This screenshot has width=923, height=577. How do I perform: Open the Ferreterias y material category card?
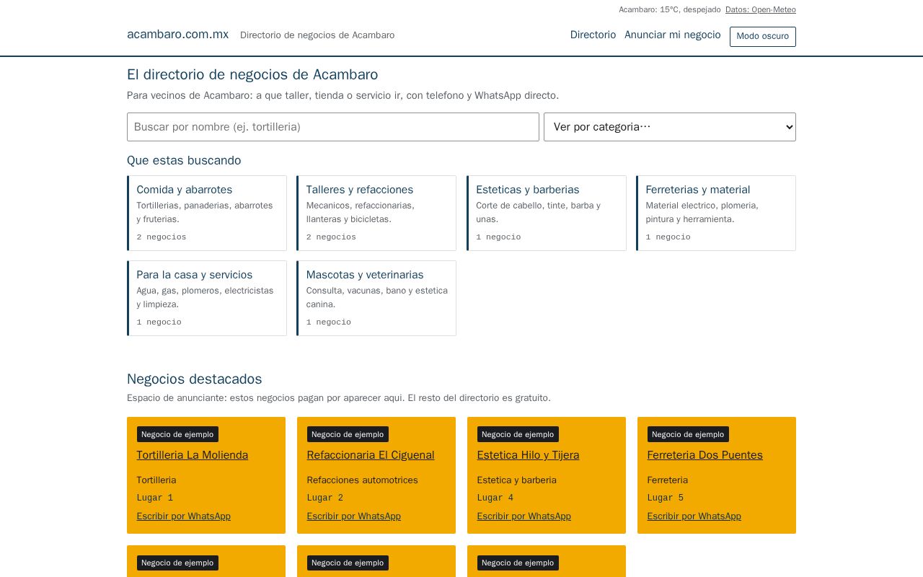pos(716,213)
